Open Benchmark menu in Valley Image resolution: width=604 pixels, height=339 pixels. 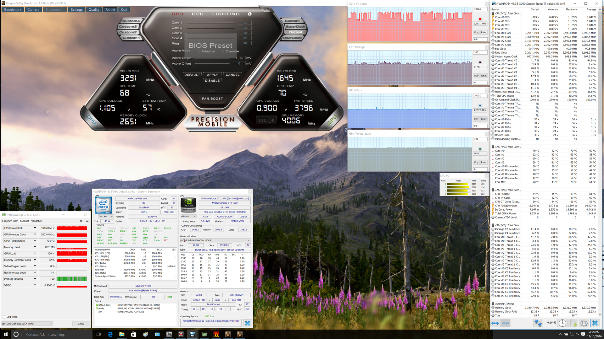13,10
